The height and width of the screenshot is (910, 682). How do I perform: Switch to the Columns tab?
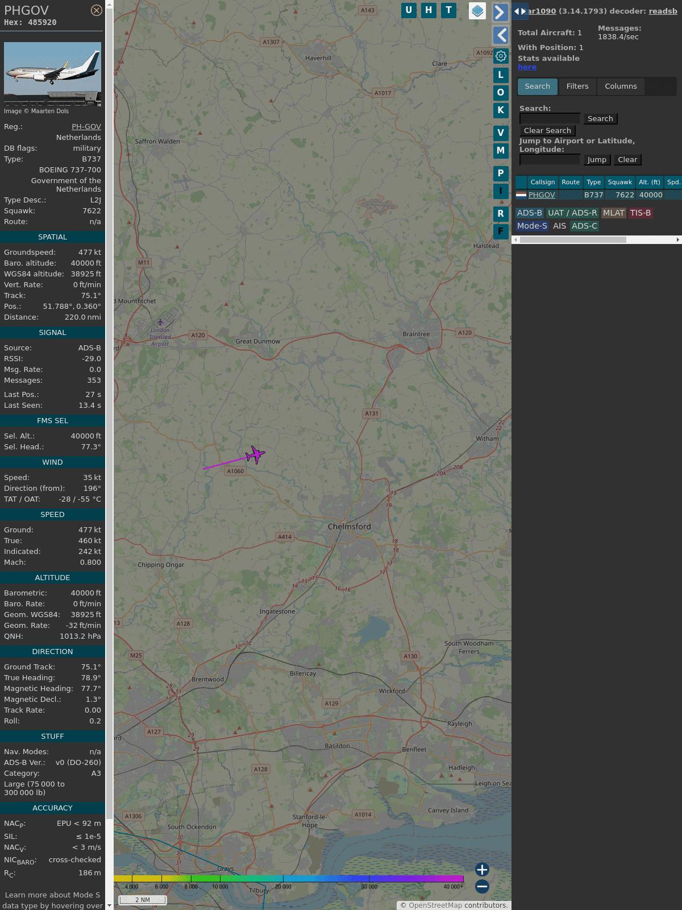pyautogui.click(x=621, y=86)
